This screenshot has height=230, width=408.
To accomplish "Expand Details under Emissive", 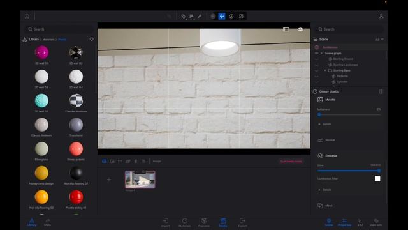I will [x=325, y=190].
